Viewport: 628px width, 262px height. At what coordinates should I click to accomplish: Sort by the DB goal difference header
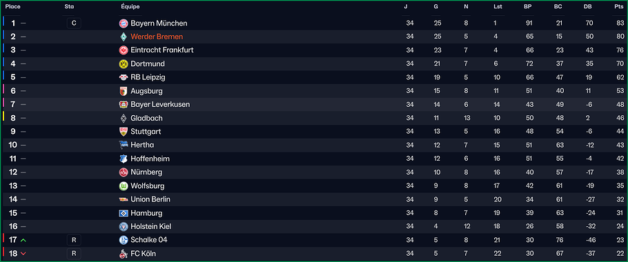point(589,7)
